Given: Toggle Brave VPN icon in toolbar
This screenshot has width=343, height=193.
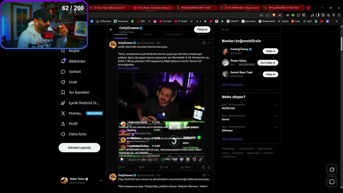Looking at the screenshot, I should [334, 15].
